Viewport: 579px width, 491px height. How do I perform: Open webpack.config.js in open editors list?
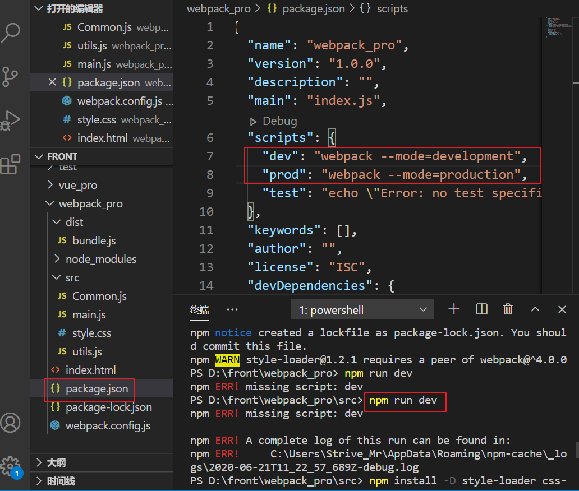click(x=102, y=101)
